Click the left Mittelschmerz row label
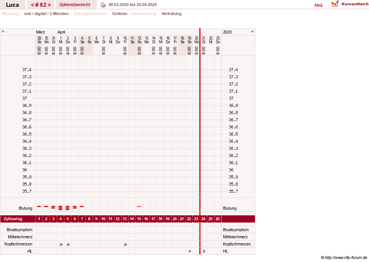The width and height of the screenshot is (369, 262). (x=20, y=237)
